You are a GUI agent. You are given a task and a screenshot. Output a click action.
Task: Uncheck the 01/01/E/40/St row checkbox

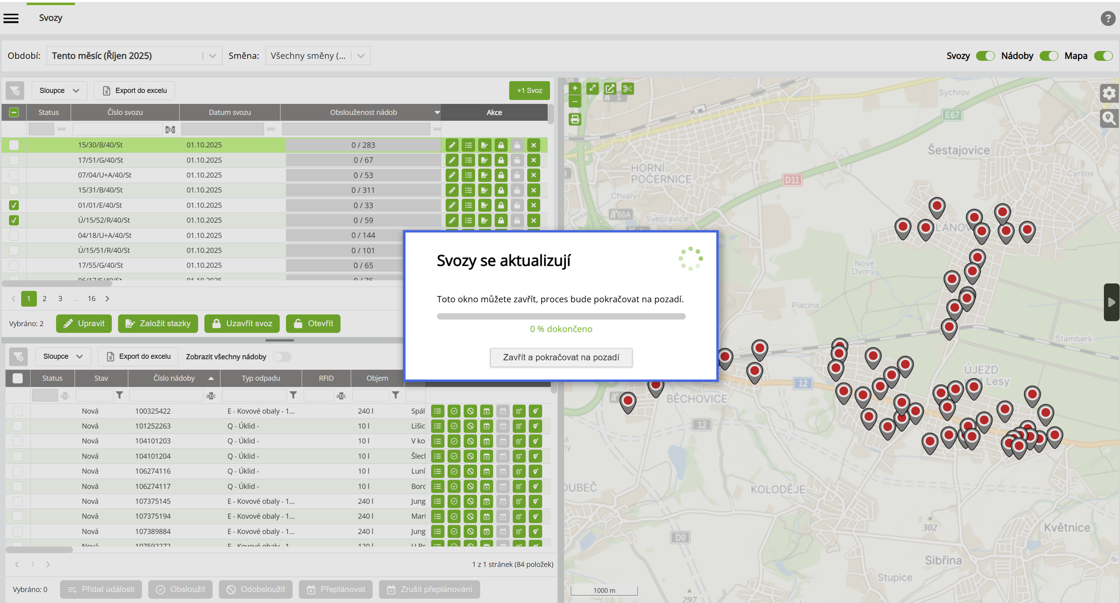[14, 205]
